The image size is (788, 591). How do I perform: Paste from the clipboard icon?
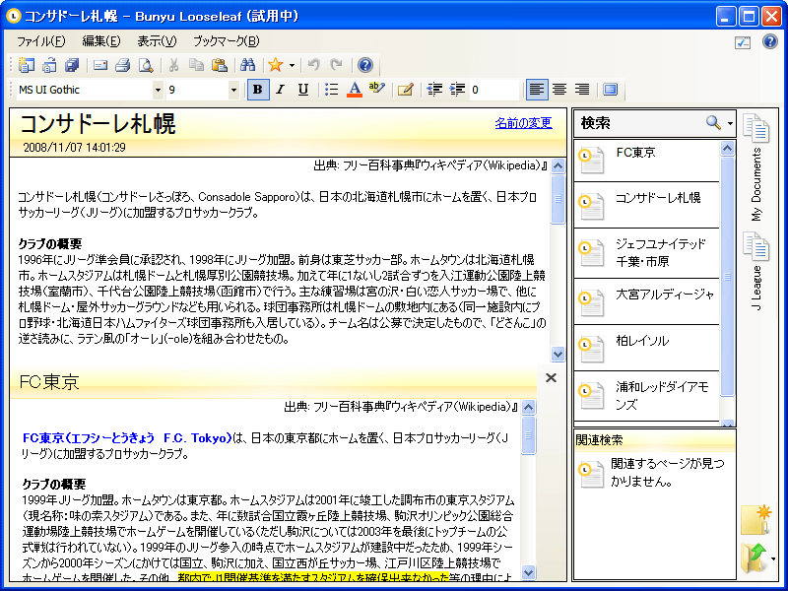point(219,65)
